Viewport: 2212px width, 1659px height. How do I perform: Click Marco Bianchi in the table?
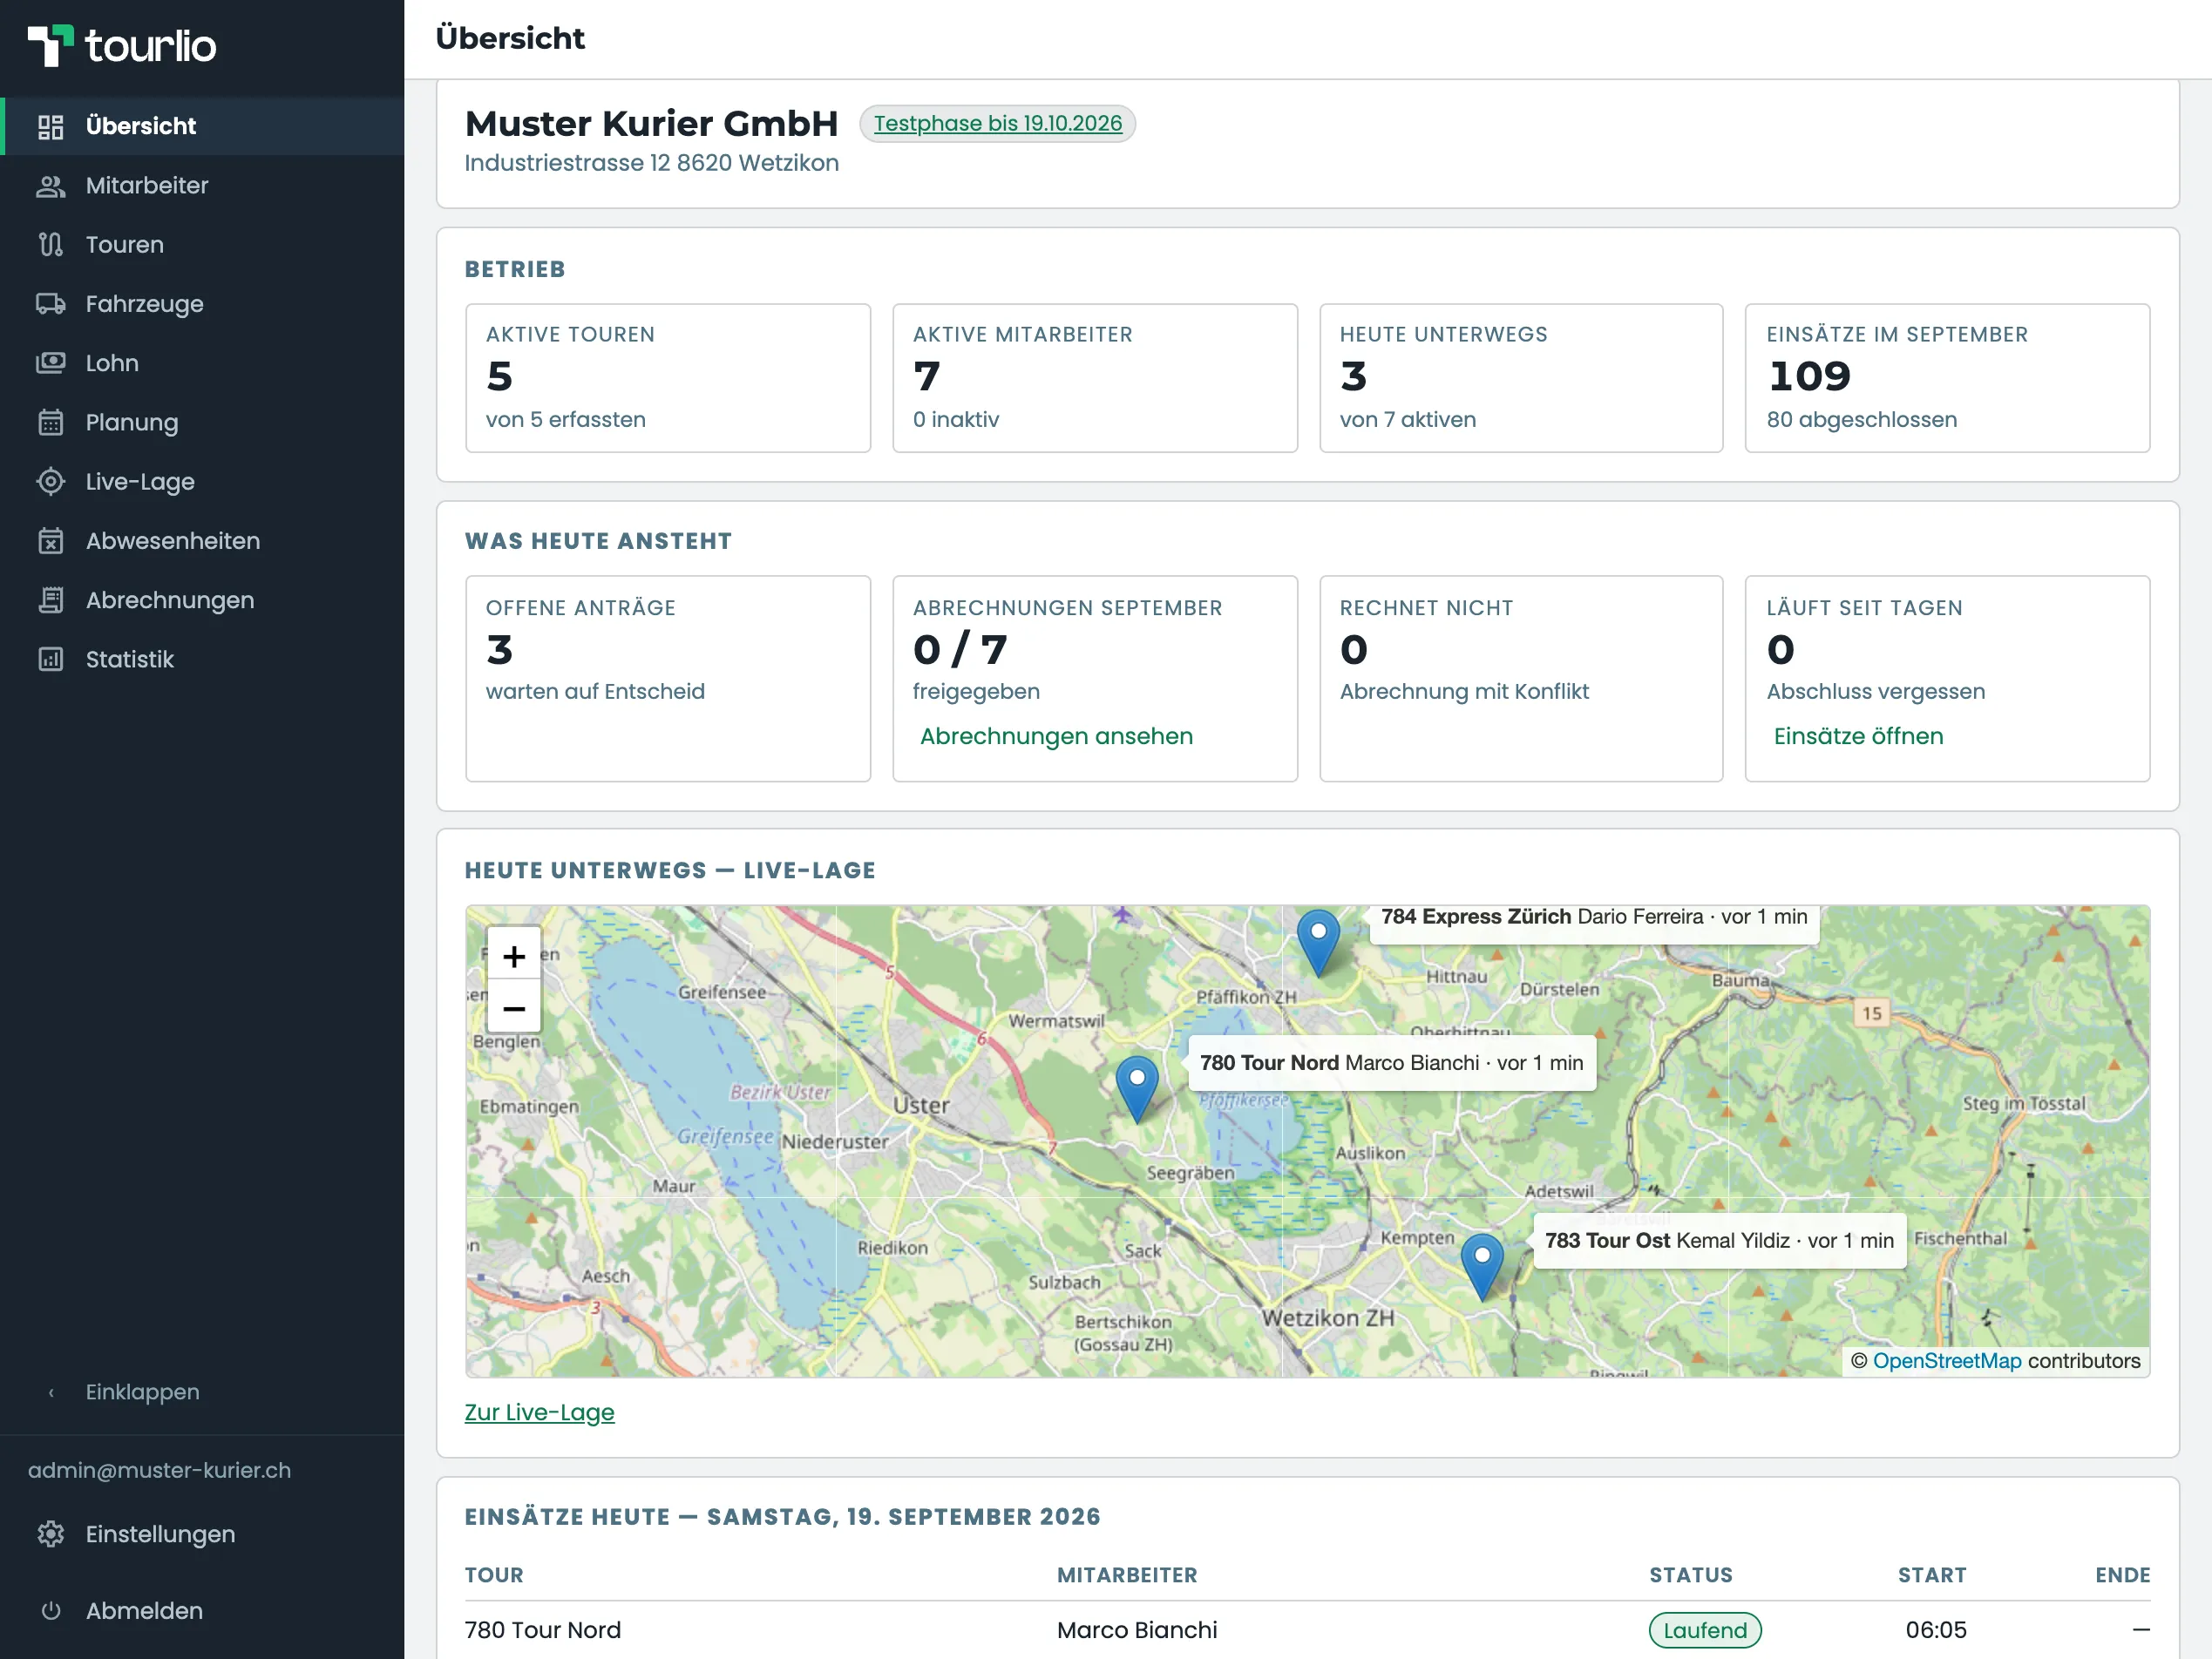pyautogui.click(x=1137, y=1630)
